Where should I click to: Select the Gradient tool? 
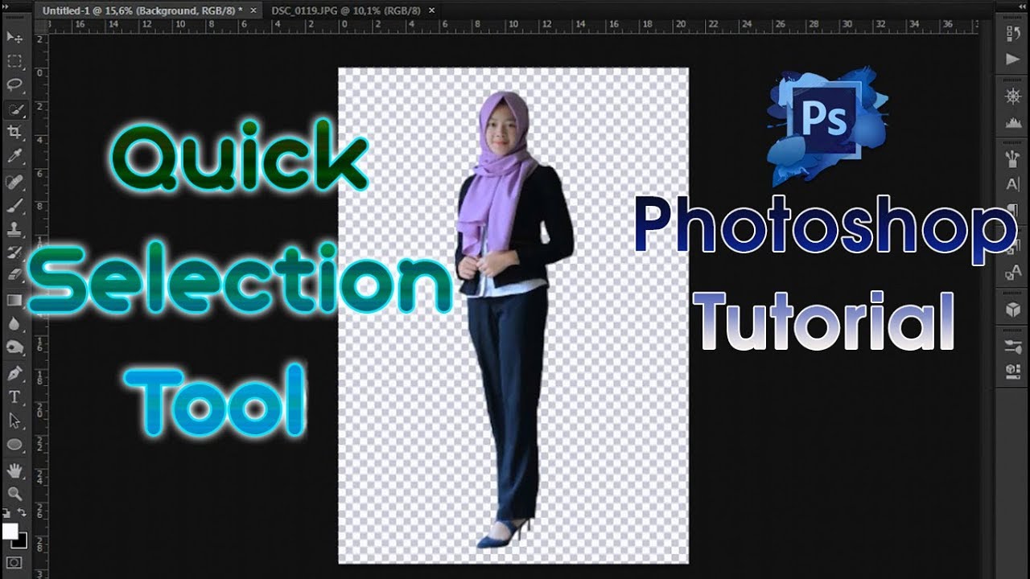tap(14, 300)
